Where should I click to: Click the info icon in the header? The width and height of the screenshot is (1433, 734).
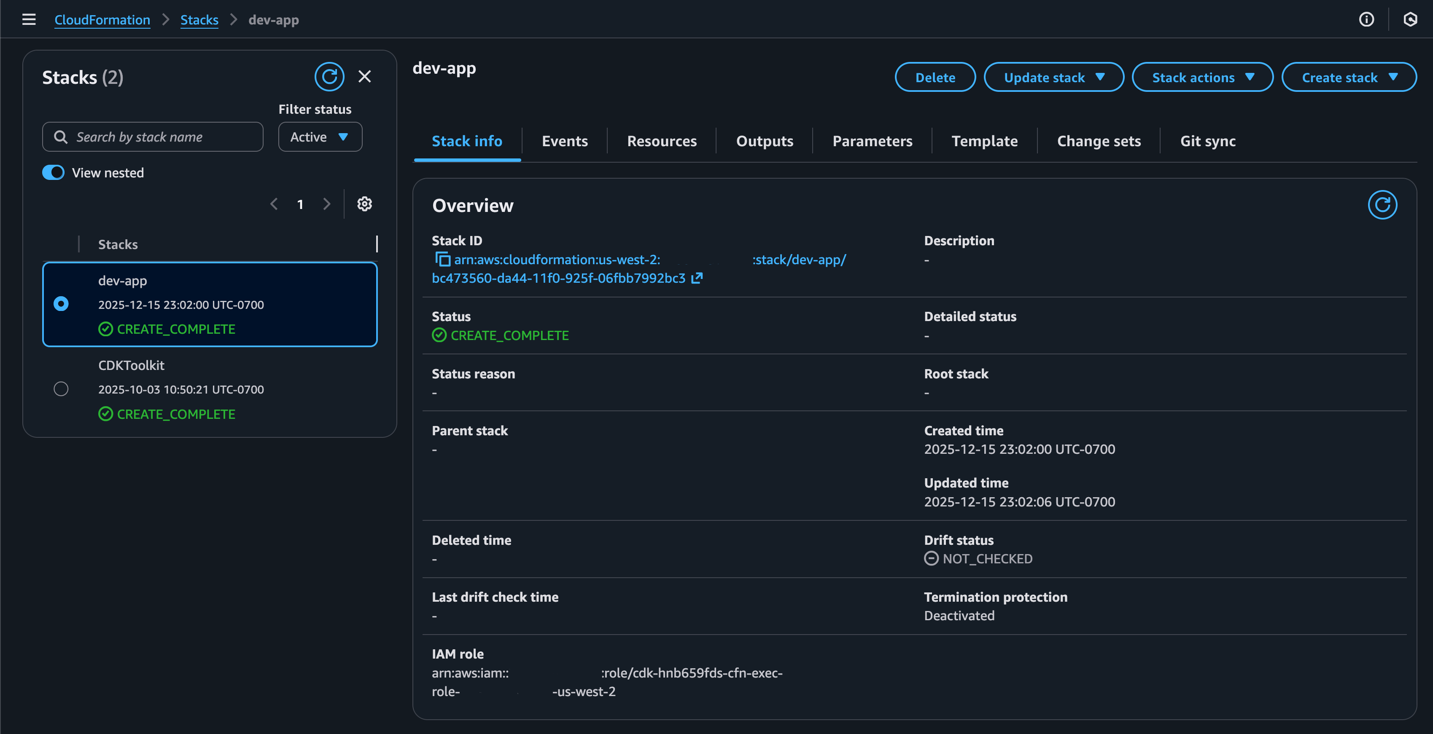coord(1366,19)
